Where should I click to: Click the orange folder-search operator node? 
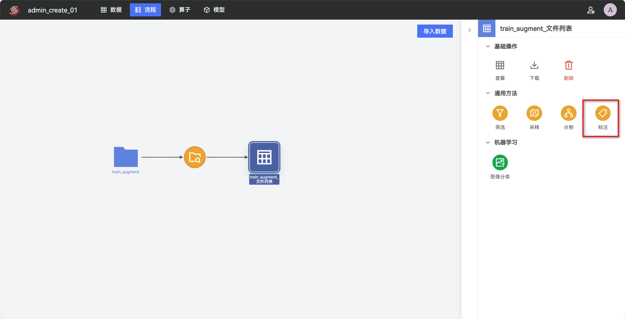coord(195,157)
